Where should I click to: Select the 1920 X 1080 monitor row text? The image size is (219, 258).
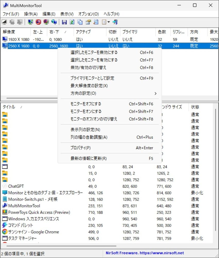coord(19,39)
